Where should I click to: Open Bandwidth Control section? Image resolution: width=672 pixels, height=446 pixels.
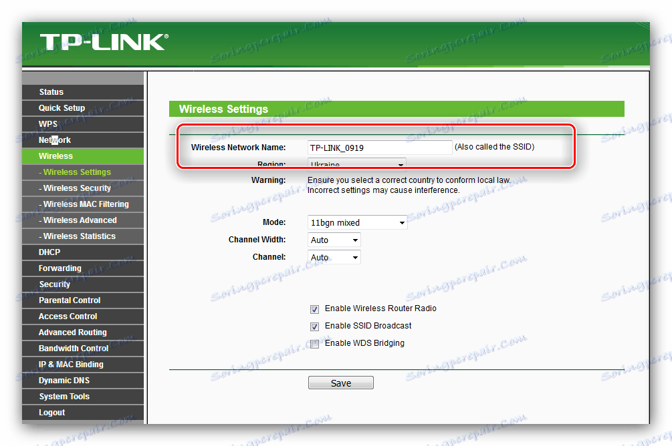click(83, 349)
